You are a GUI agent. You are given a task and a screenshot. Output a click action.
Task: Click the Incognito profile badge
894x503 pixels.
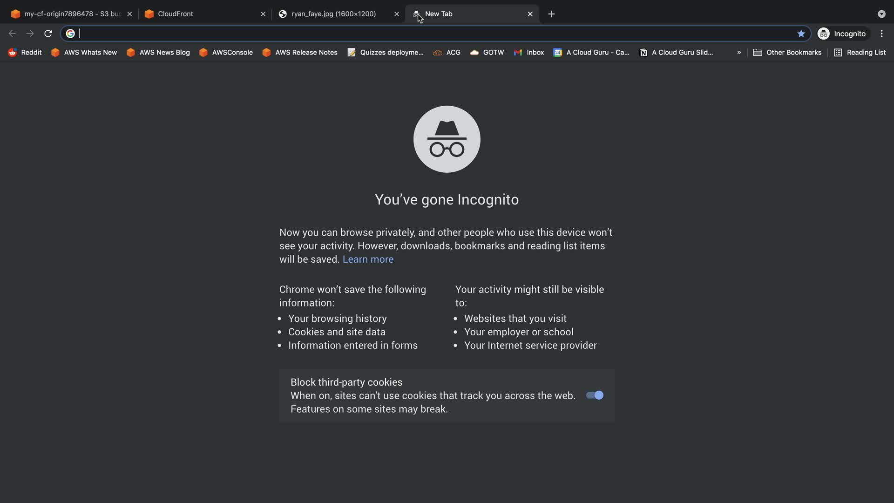(x=842, y=34)
